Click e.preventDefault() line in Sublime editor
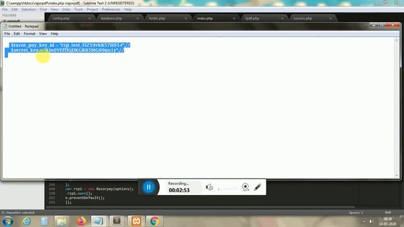This screenshot has height=227, width=404. (85, 198)
